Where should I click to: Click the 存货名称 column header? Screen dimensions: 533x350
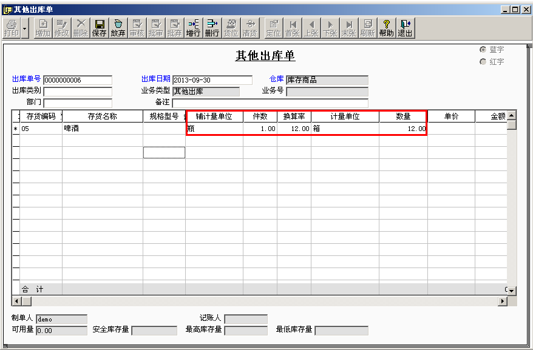tap(103, 116)
